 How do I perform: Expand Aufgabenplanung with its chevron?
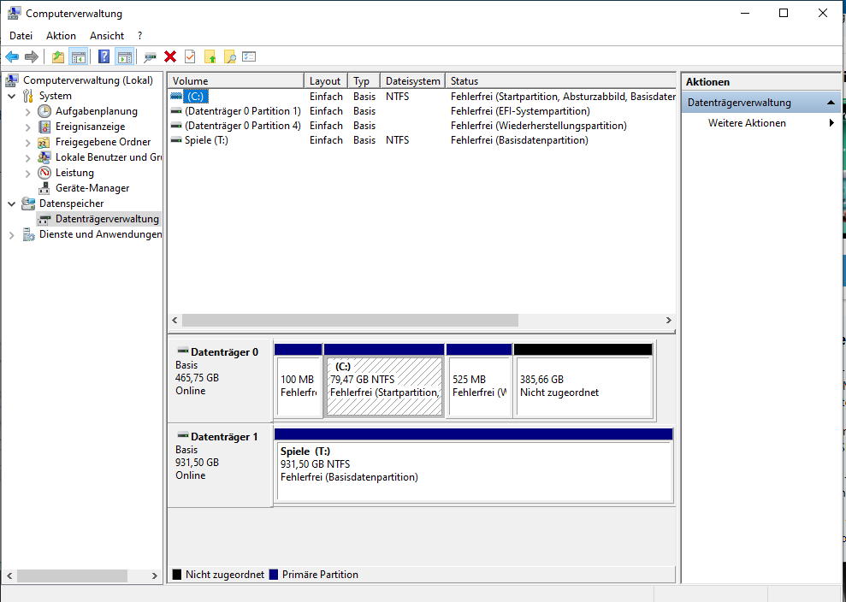[x=27, y=112]
